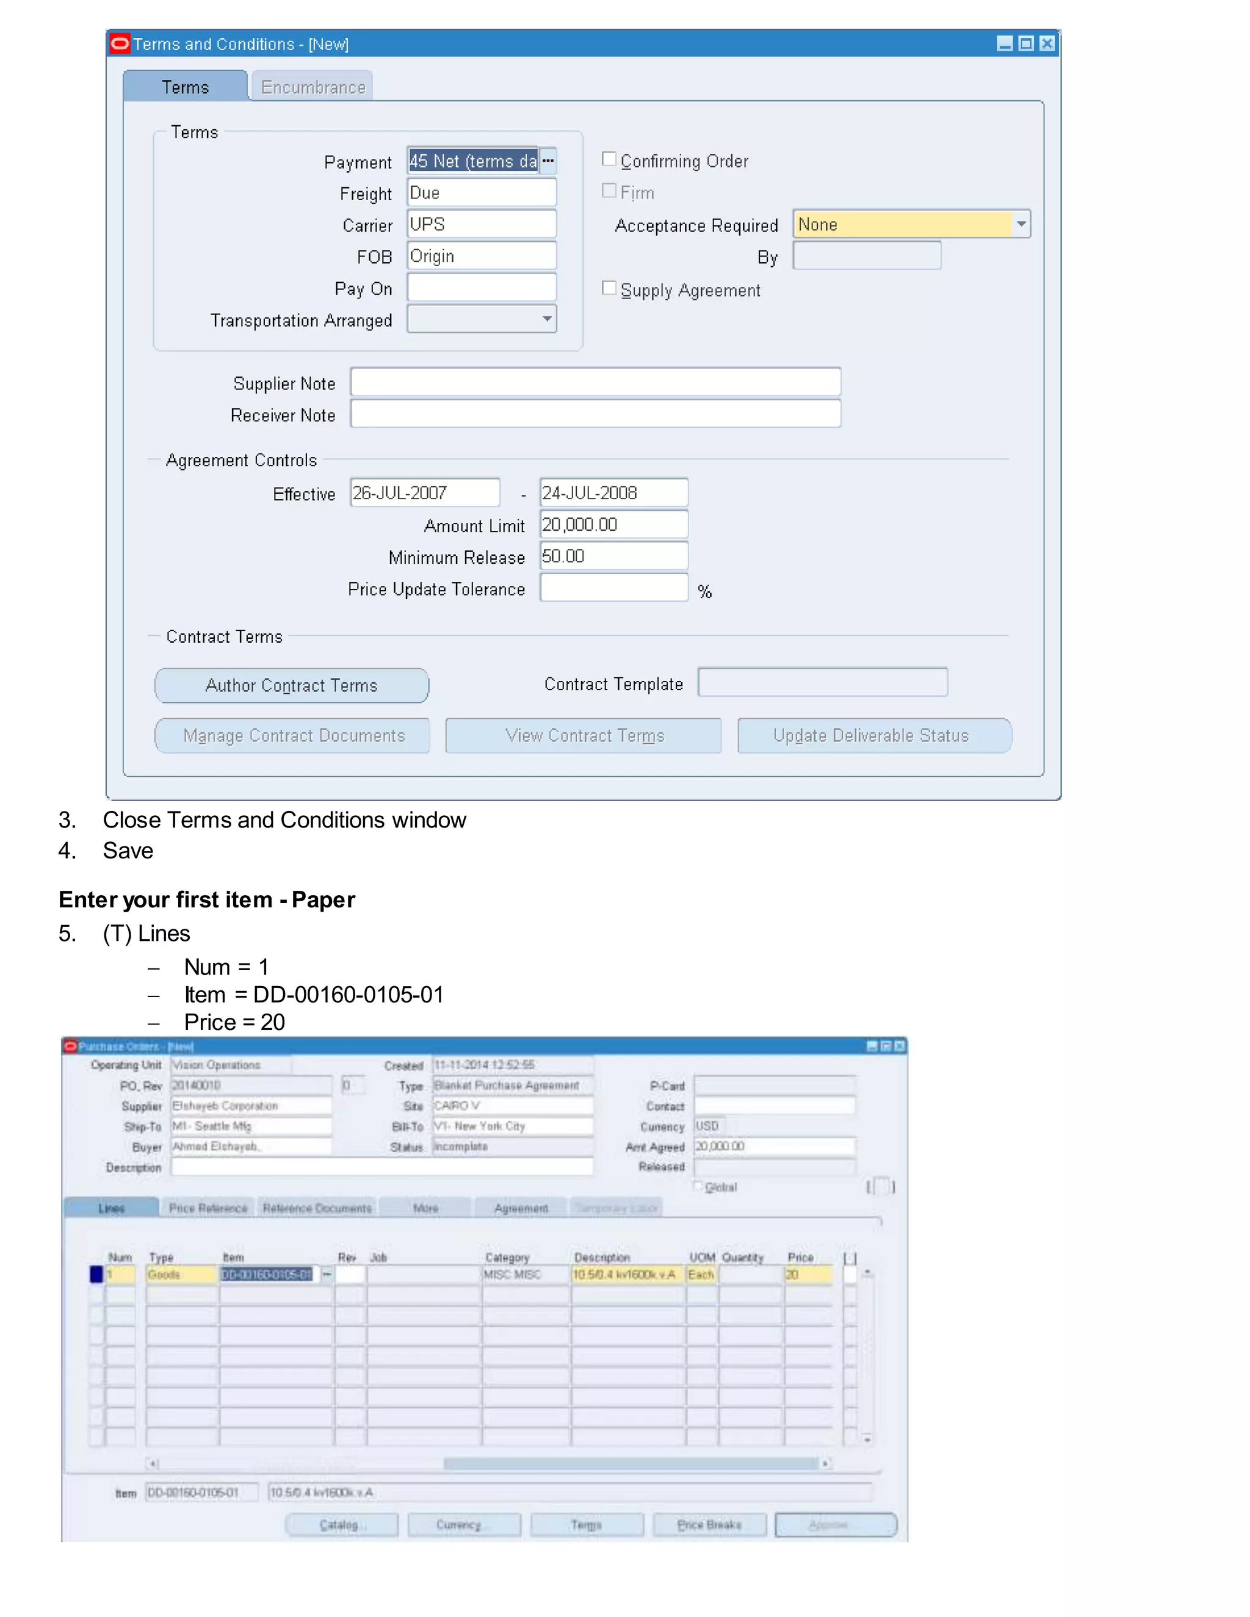
Task: Click left arrow of lines horizontal scrollbar
Action: click(153, 1463)
